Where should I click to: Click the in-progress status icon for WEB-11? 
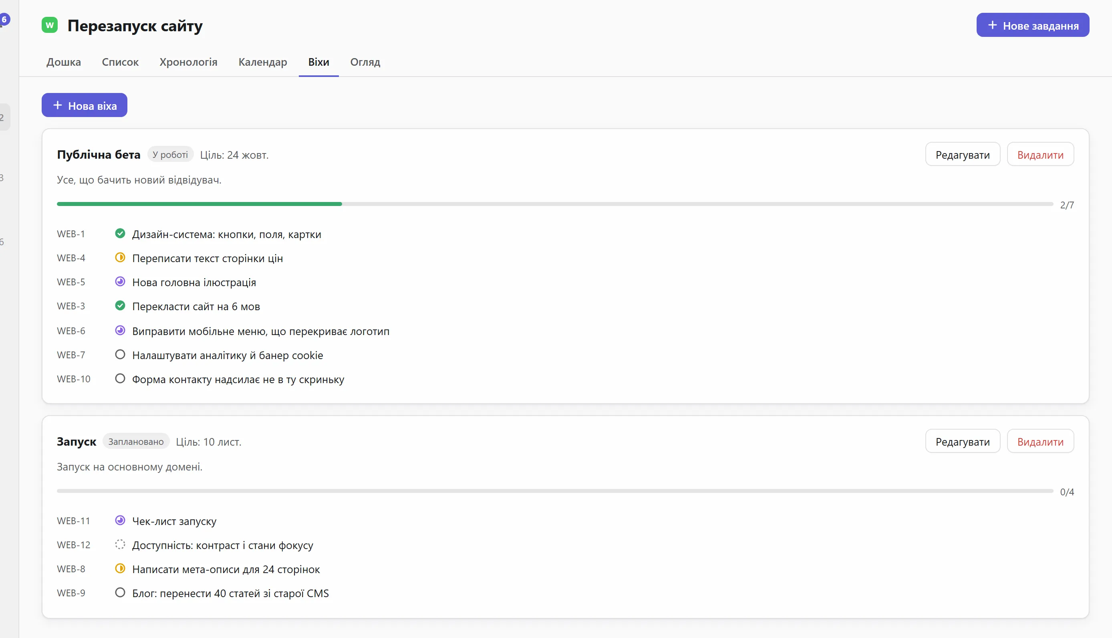coord(120,521)
